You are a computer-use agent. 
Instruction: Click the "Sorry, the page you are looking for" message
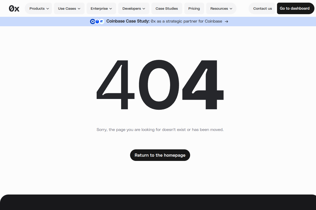pos(160,130)
